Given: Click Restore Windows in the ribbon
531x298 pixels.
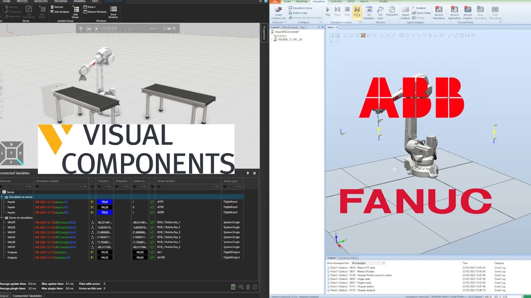Looking at the screenshot, I should (x=95, y=12).
